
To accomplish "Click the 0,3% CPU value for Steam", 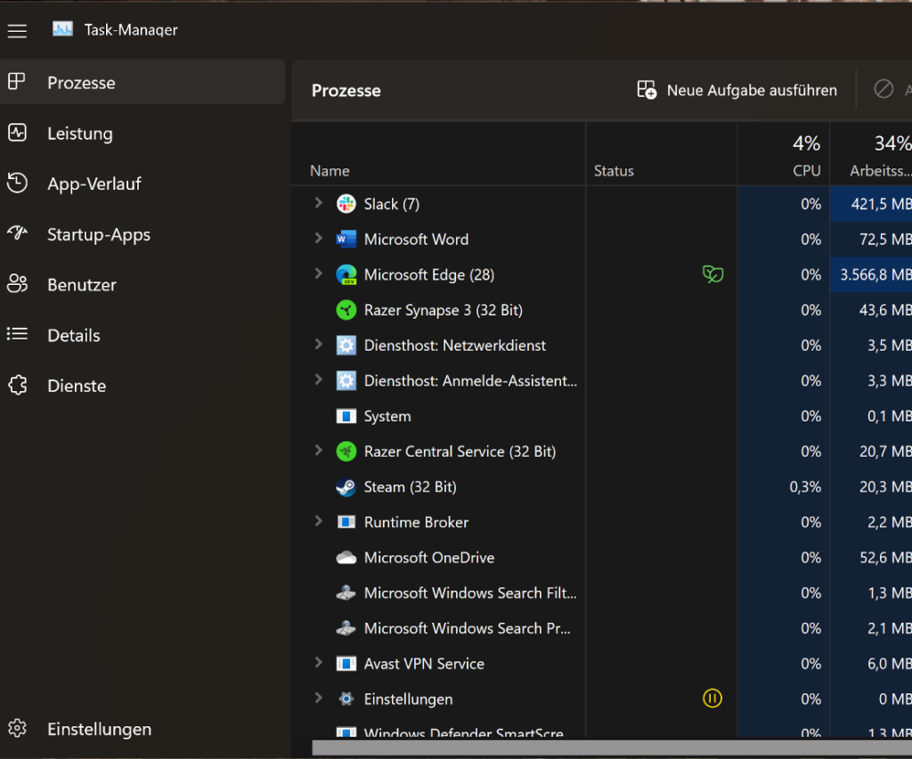I will pyautogui.click(x=805, y=486).
